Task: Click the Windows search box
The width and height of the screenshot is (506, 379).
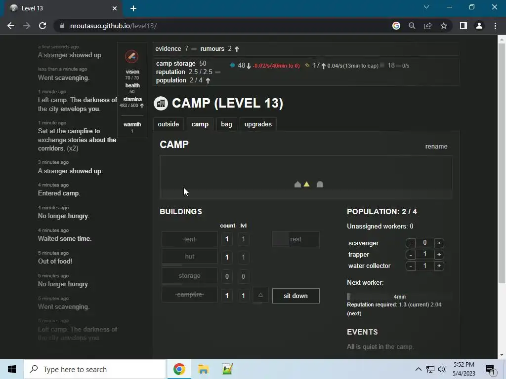Action: [95, 369]
